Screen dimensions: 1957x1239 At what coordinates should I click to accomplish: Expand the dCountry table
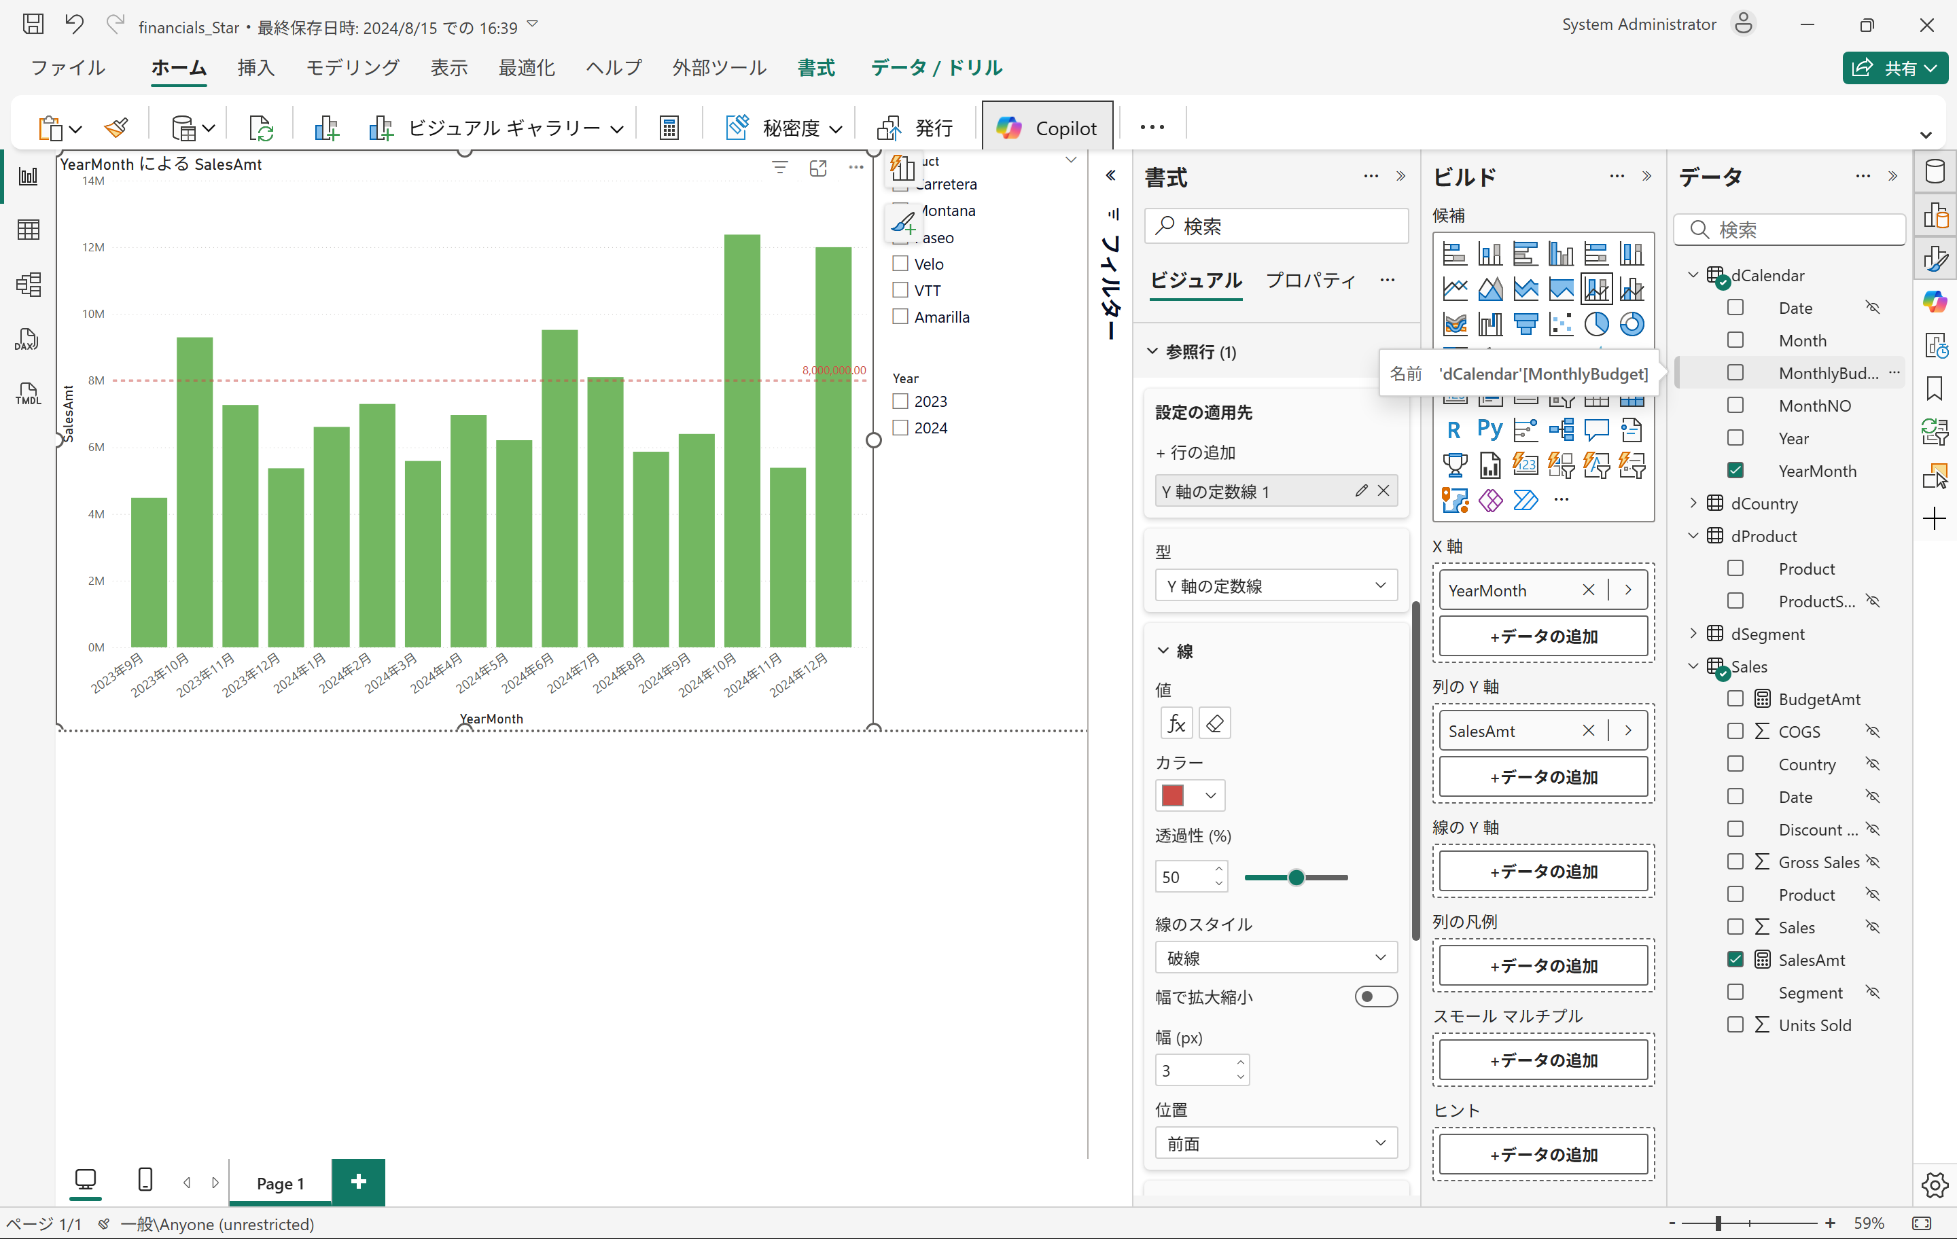click(1693, 503)
